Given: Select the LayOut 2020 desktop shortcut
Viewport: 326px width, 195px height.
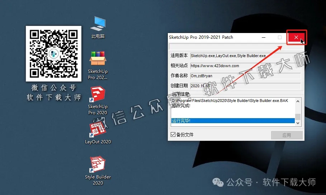Looking at the screenshot, I should coord(98,133).
